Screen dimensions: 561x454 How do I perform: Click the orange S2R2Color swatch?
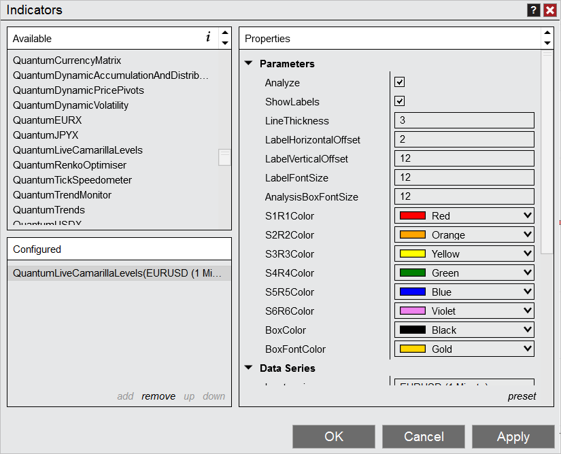coord(413,234)
